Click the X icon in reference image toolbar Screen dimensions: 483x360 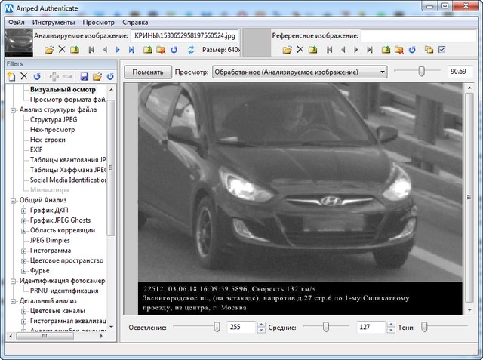click(x=300, y=50)
